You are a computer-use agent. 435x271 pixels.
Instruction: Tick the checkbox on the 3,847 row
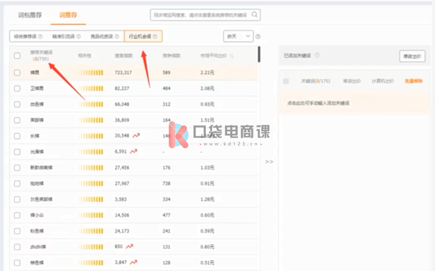[17, 262]
